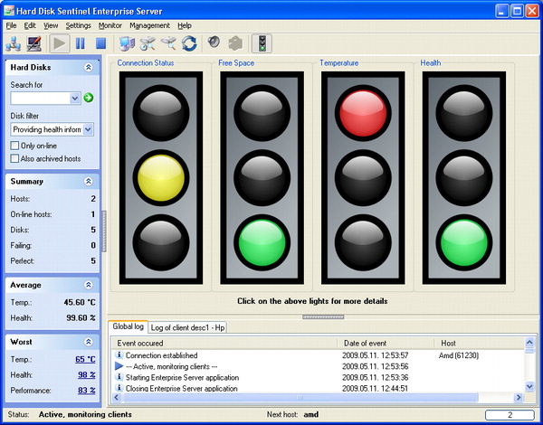Click info icon beside Starting Enterprise Server
Screen dimensions: 543x425
coord(119,377)
